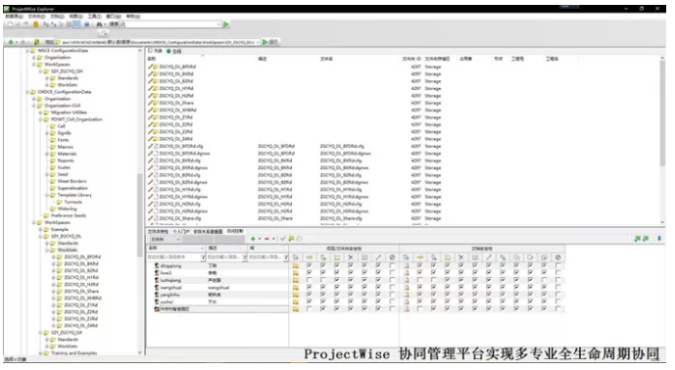Tick dingqiong's folder no-access checkbox
675x370 pixels.
tap(392, 266)
